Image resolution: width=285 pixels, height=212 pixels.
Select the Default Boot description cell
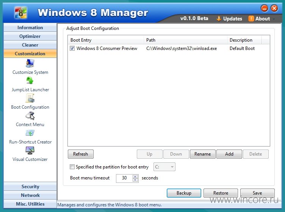[x=242, y=48]
